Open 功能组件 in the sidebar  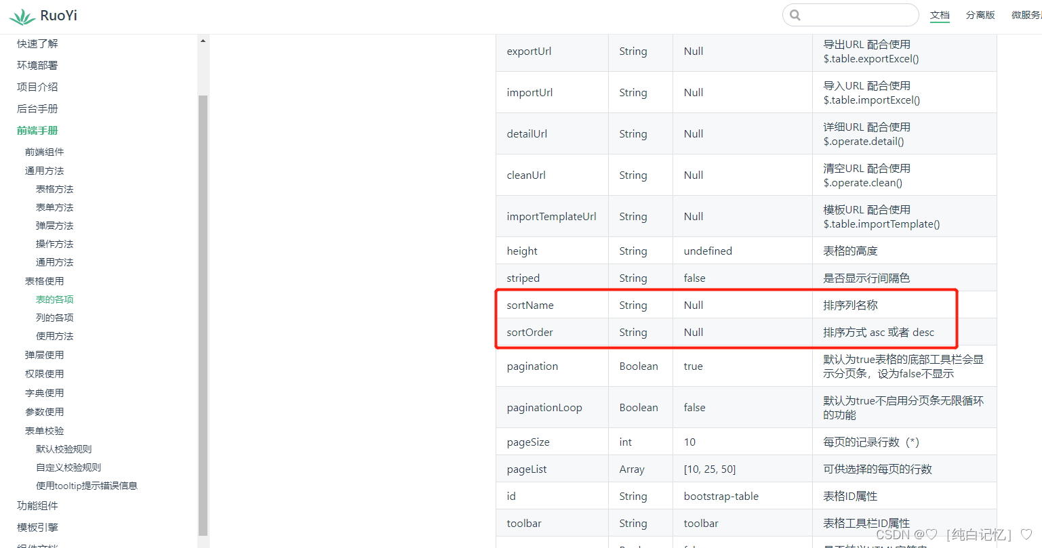tap(37, 505)
